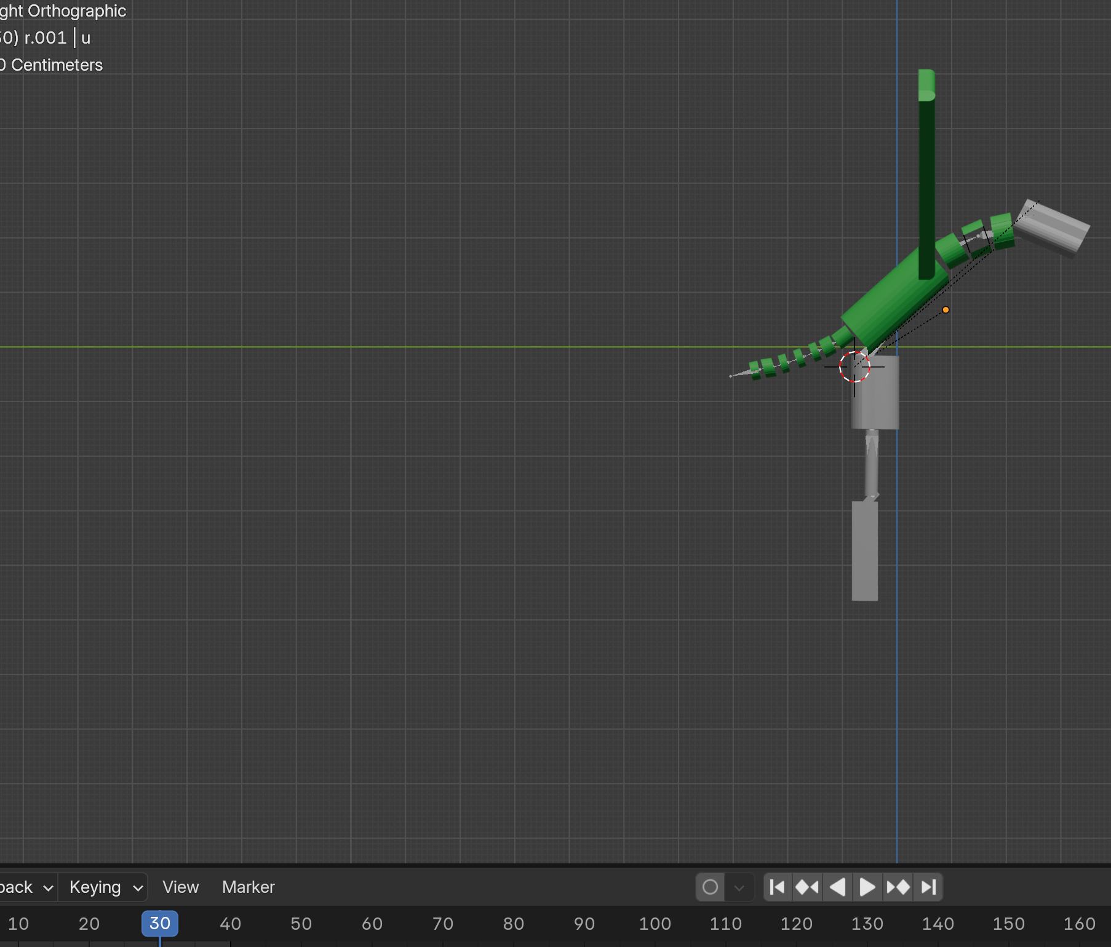Click frame 60 label on the timeline
Viewport: 1111px width, 947px height.
click(x=372, y=923)
